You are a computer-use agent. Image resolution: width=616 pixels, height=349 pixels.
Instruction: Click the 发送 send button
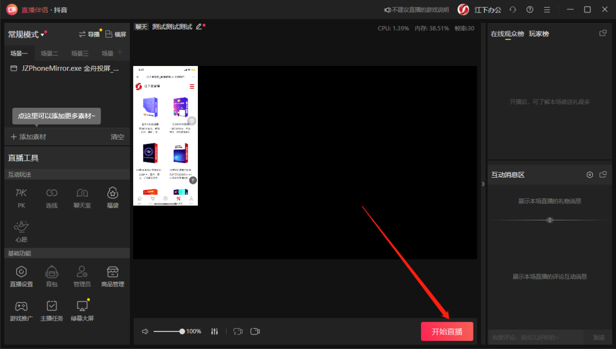599,337
